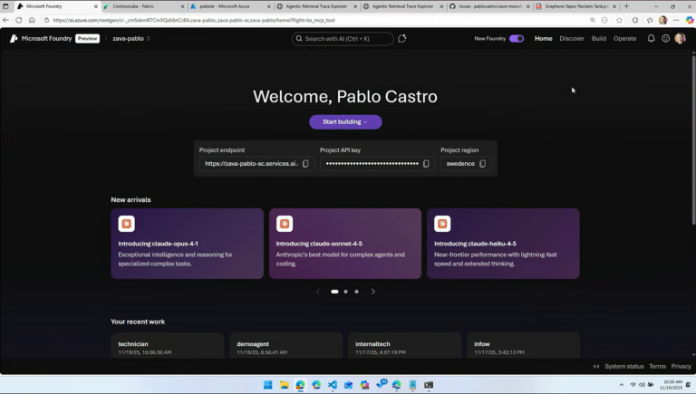
Task: Click the claude-sonnet-4-5 model icon
Action: click(285, 224)
